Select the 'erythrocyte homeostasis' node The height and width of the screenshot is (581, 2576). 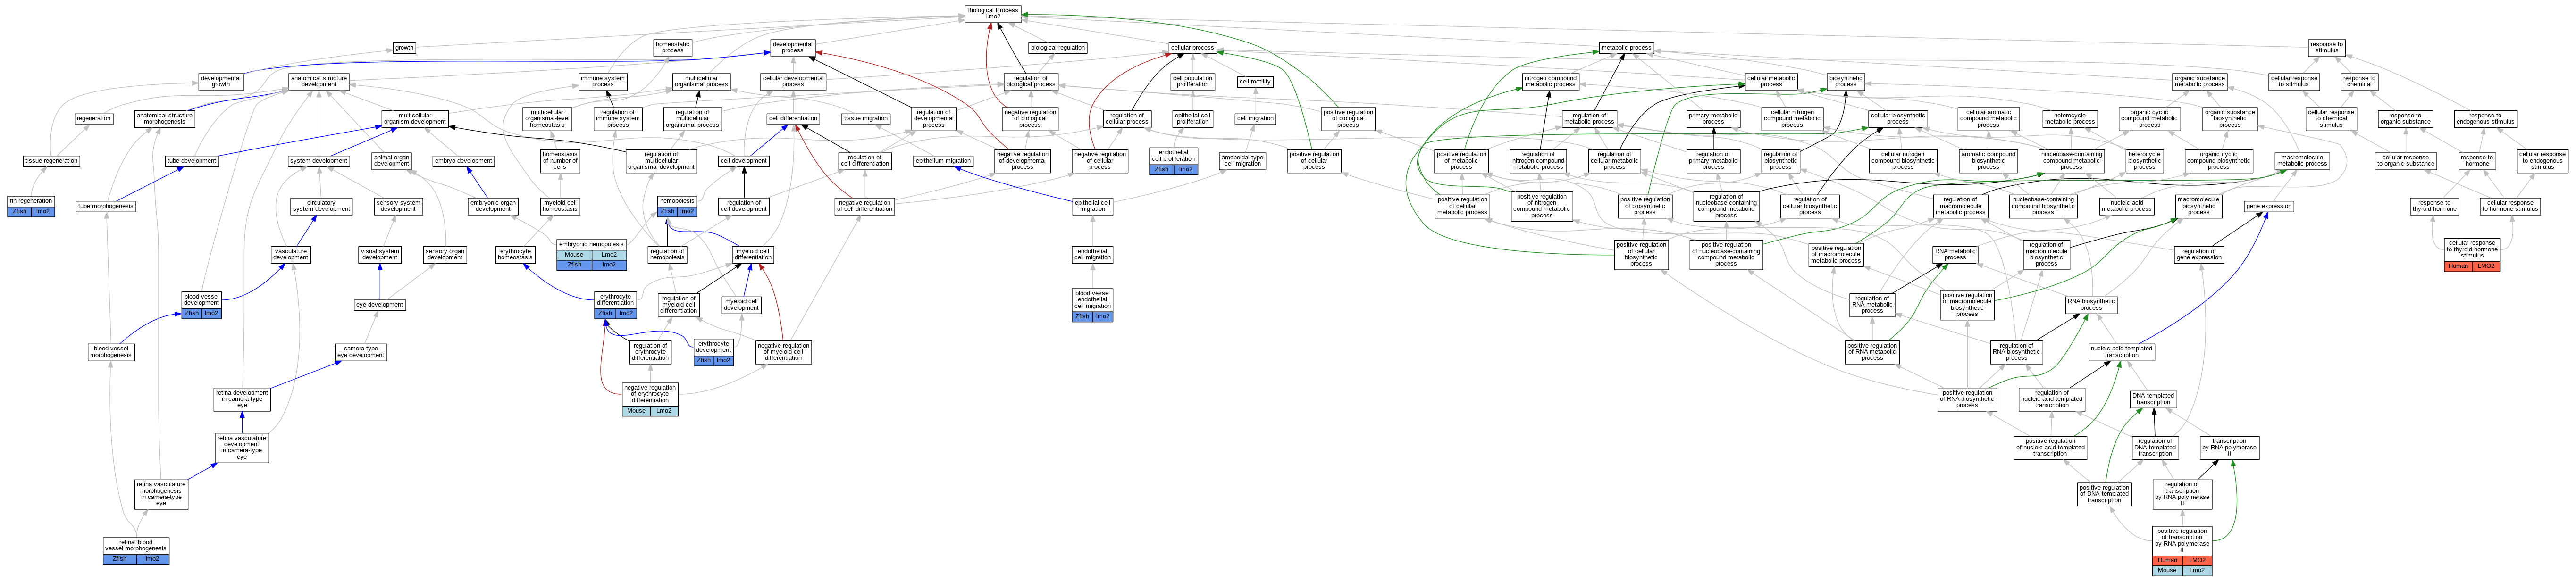point(515,255)
